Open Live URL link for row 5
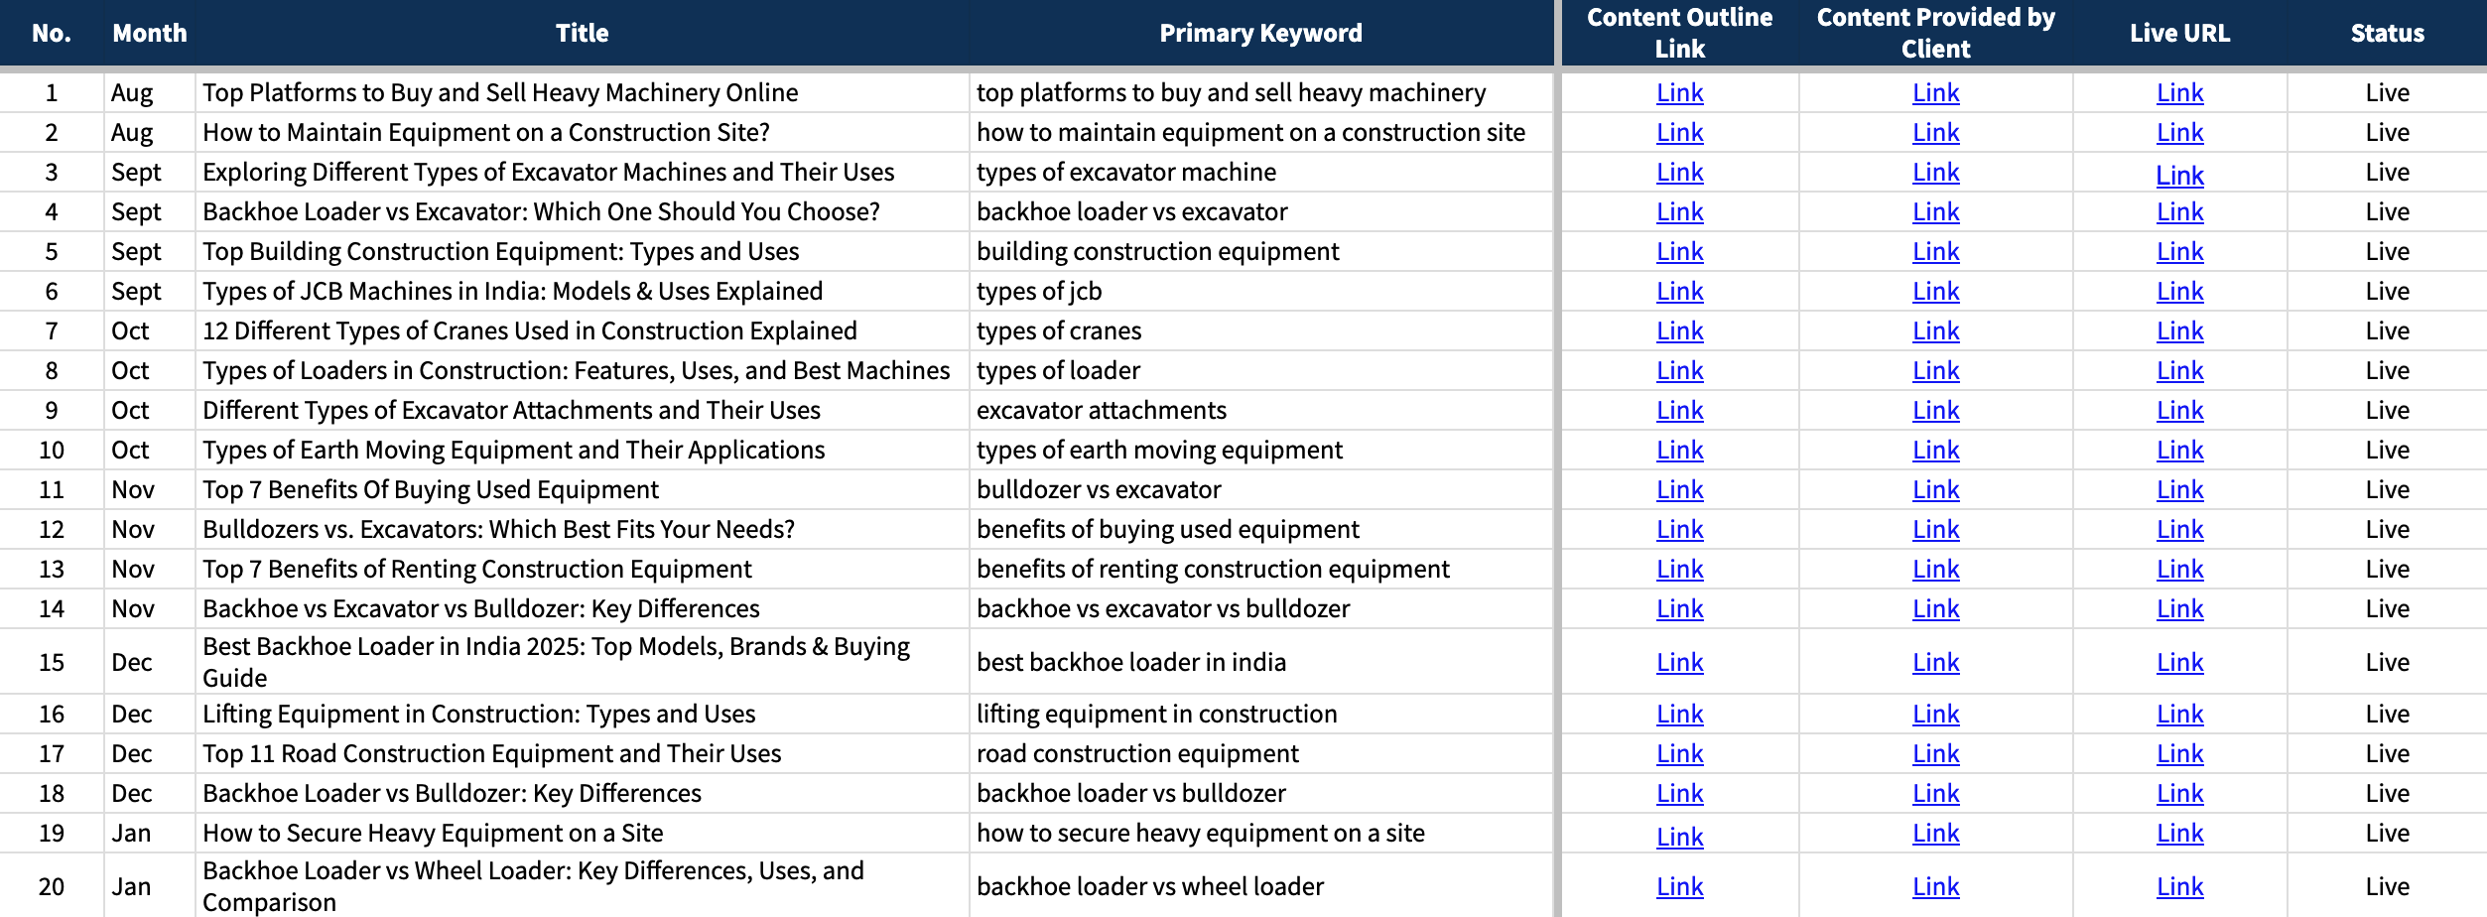 pyautogui.click(x=2179, y=251)
